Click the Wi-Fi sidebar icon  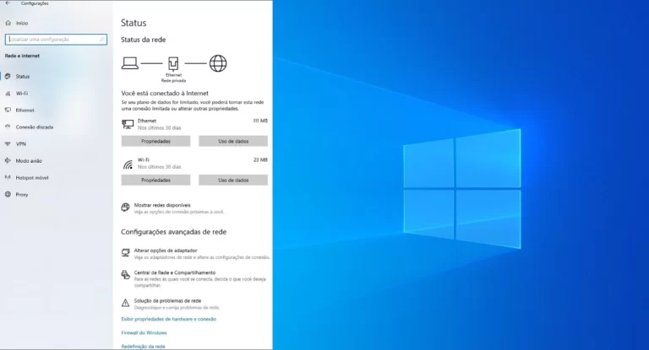pos(8,94)
